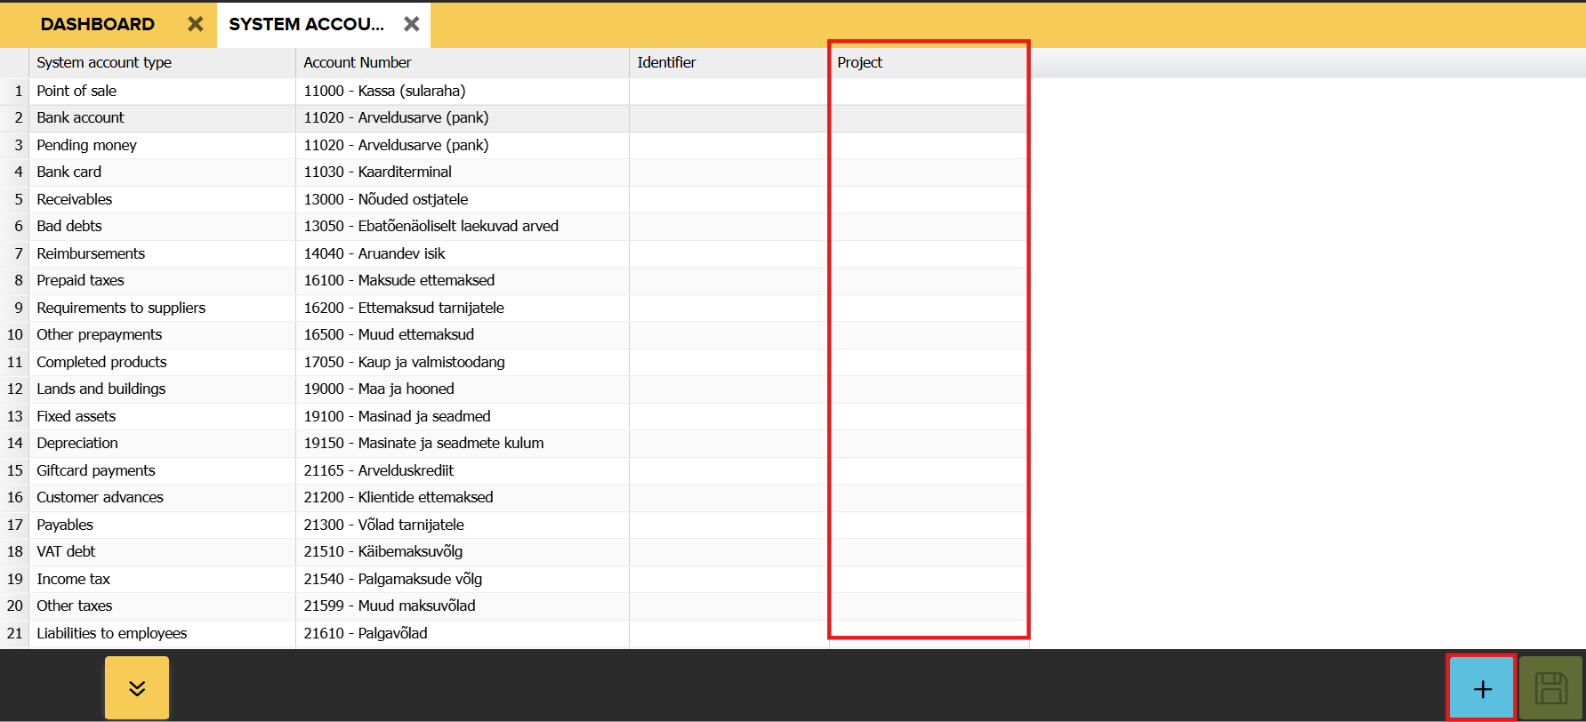Click the Identifier cell for Prepaid taxes
Screen dimensions: 1586x722
[x=728, y=281]
